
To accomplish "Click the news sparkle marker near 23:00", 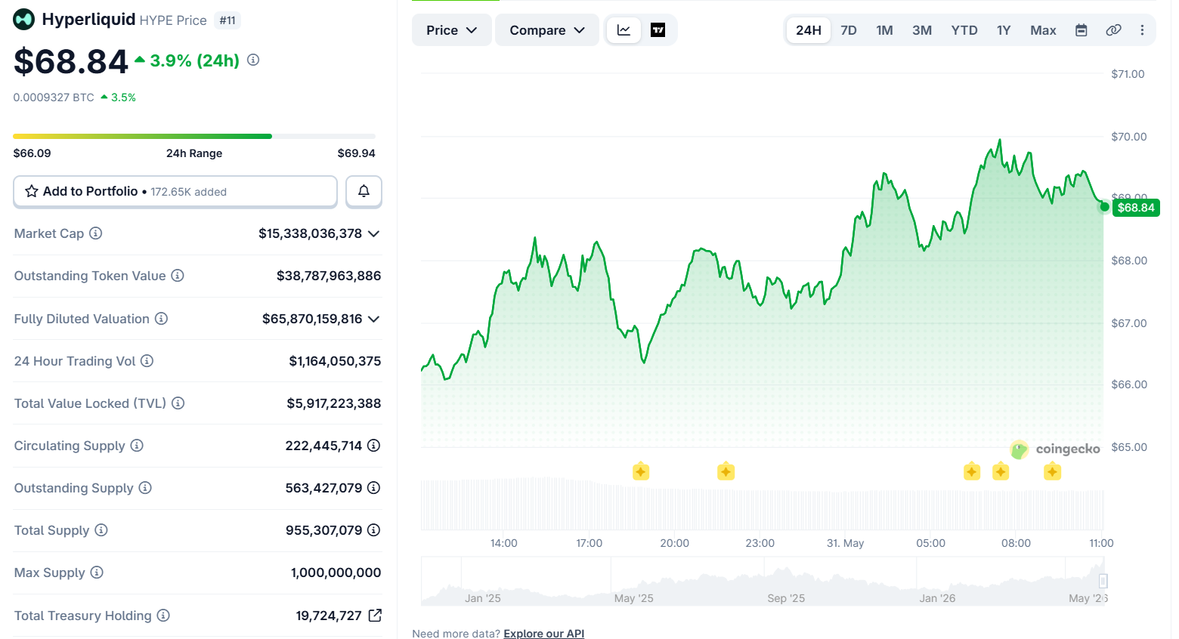I will (x=726, y=472).
